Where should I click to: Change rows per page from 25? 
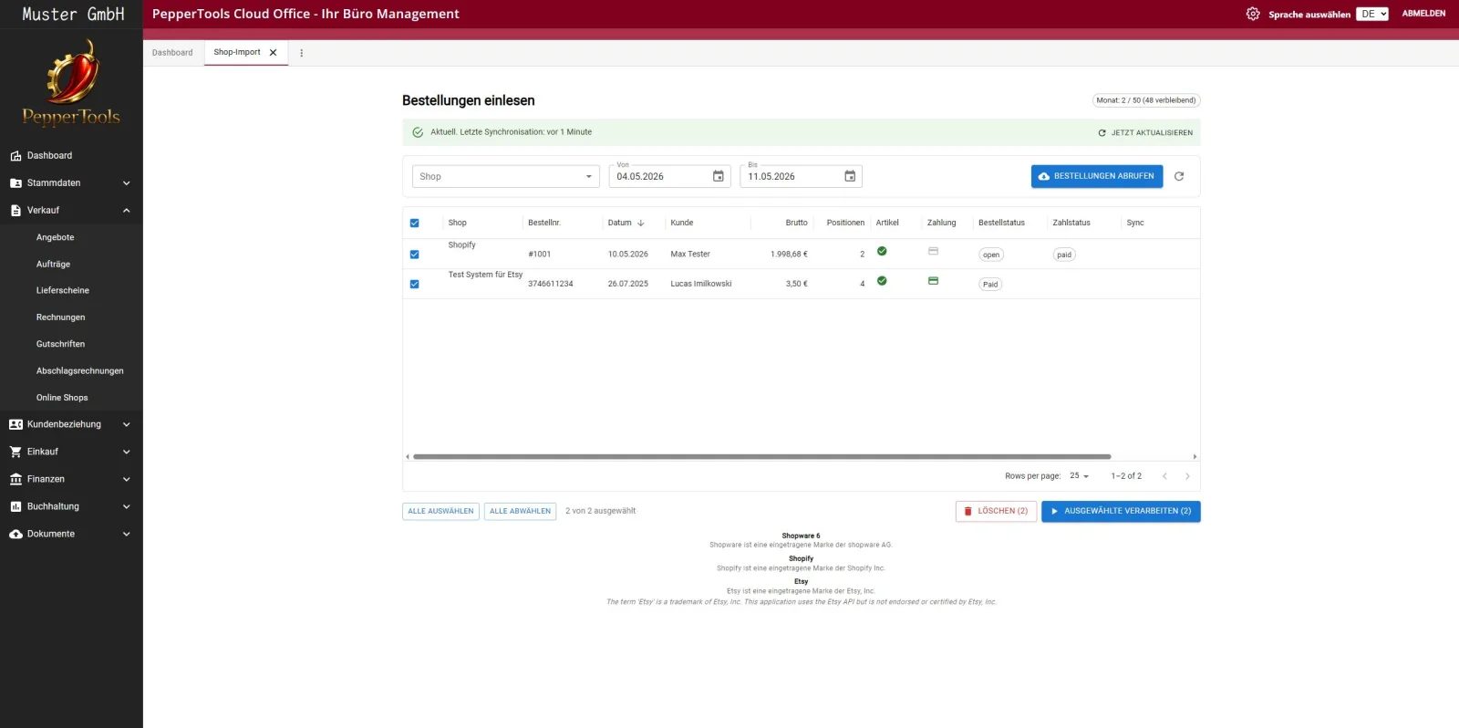(1080, 476)
